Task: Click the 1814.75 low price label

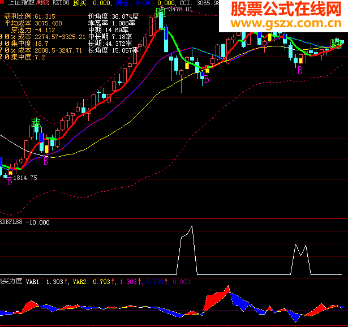Action: click(x=25, y=178)
